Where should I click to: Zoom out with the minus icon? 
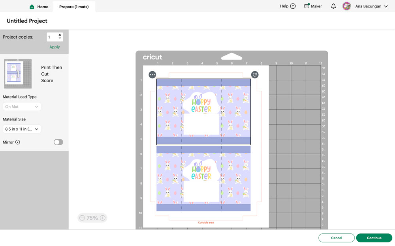pos(82,218)
